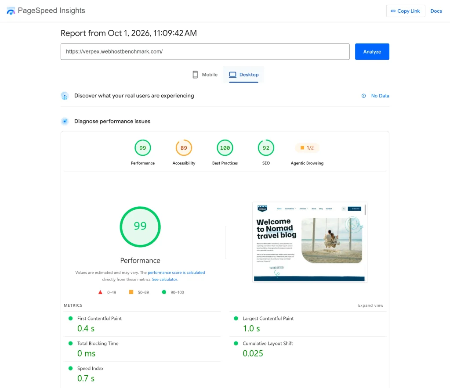The height and width of the screenshot is (388, 450).
Task: Click the Nomad travel blog page screenshot
Action: [x=310, y=242]
